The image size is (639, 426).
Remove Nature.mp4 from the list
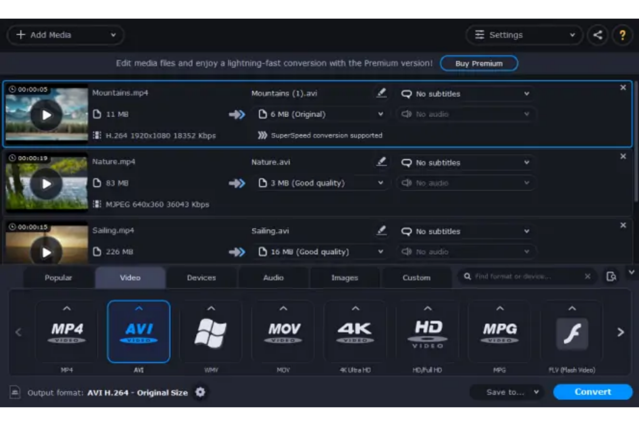pos(623,156)
